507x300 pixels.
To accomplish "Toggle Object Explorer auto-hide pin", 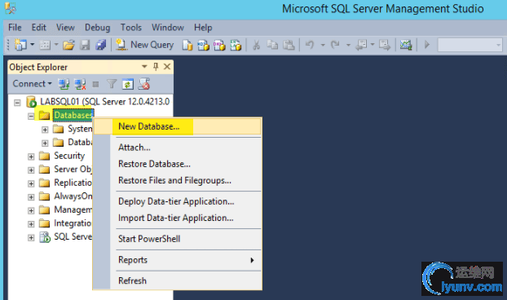I will pos(156,67).
